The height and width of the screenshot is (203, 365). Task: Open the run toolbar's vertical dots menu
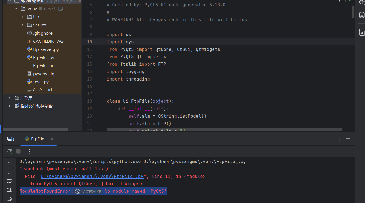point(29,151)
